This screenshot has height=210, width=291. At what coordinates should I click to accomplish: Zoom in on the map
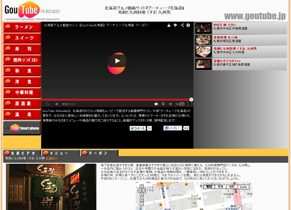pyautogui.click(x=142, y=200)
